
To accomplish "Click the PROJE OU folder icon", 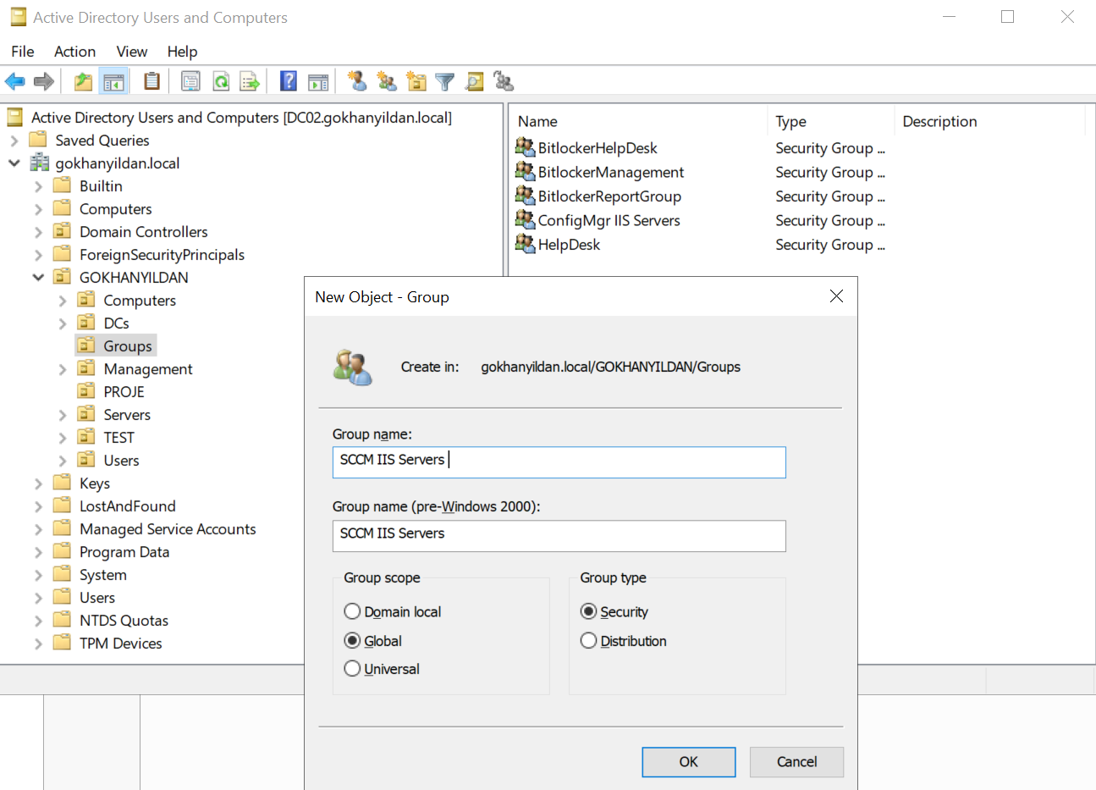I will point(86,391).
